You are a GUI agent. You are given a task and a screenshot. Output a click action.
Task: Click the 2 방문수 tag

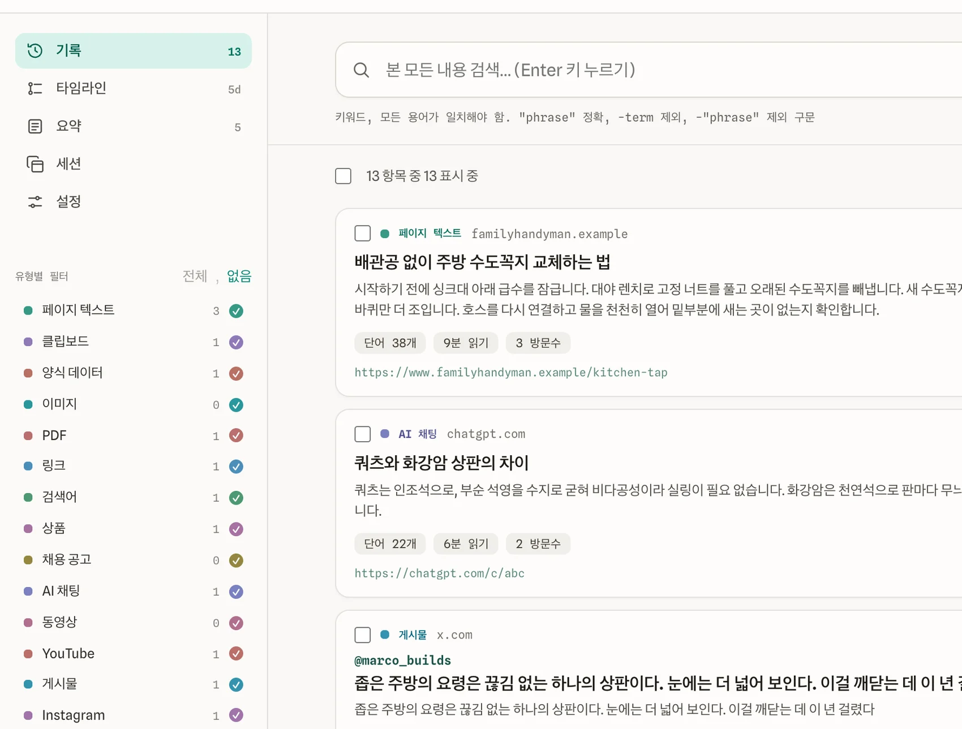[x=538, y=544]
